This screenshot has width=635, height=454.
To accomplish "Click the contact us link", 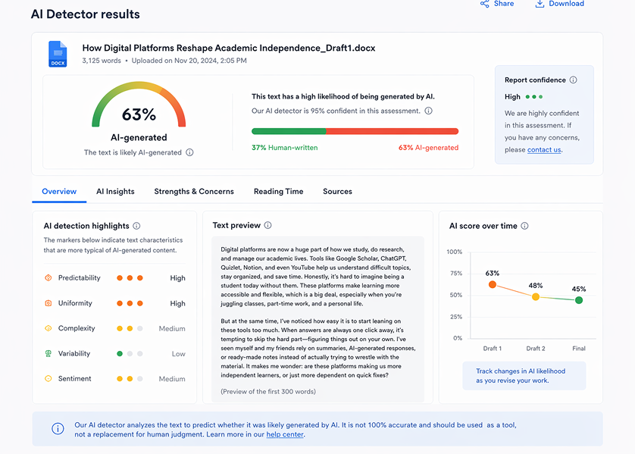I will (x=544, y=150).
